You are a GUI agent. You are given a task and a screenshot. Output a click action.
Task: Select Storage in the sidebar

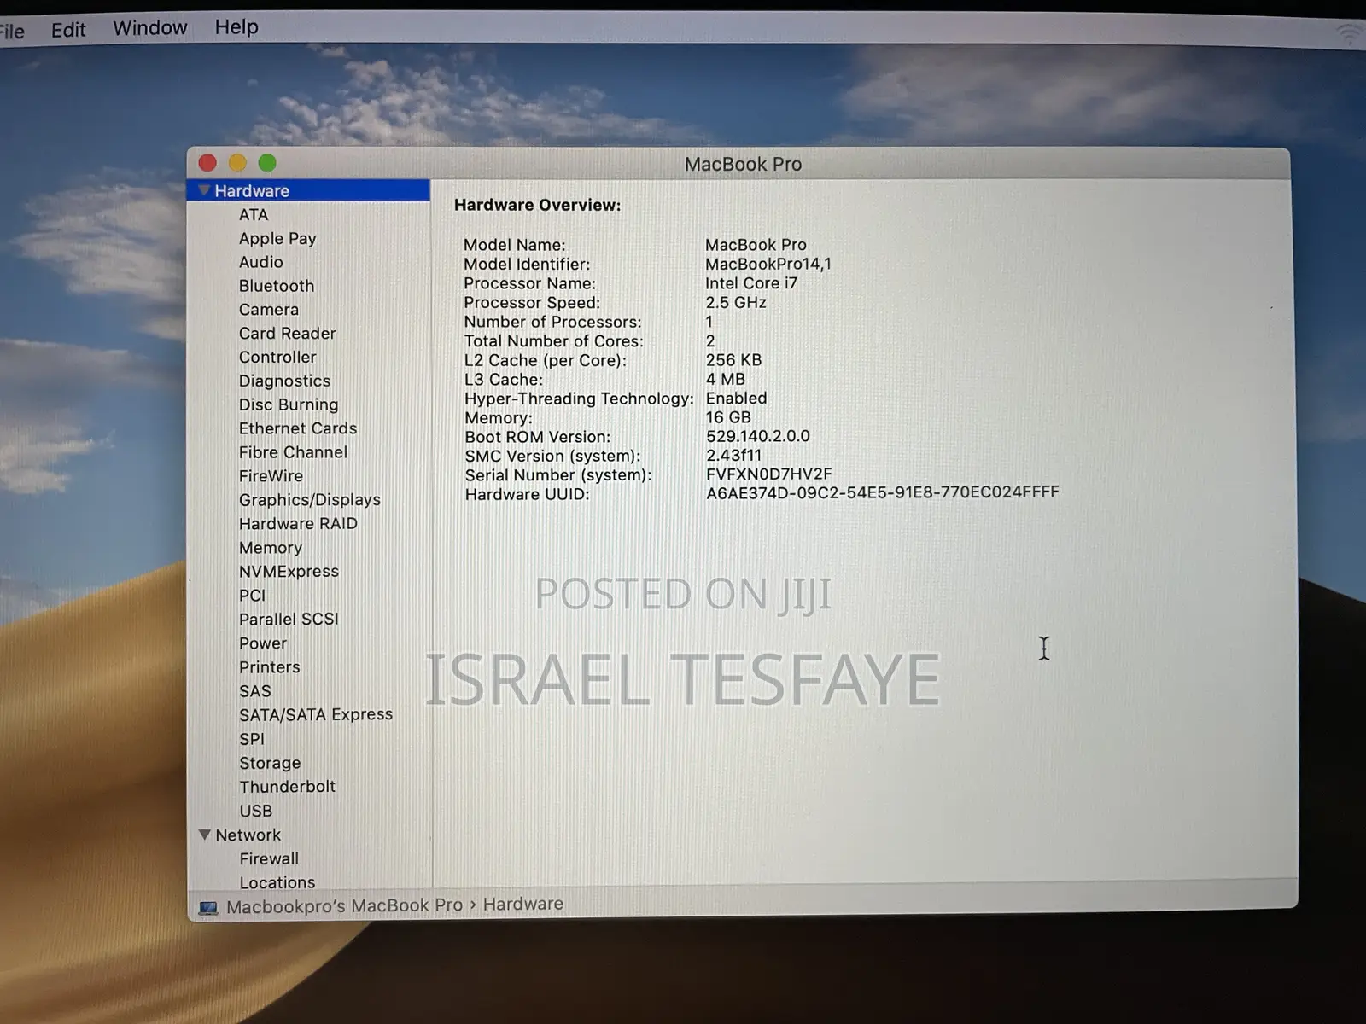(x=270, y=763)
